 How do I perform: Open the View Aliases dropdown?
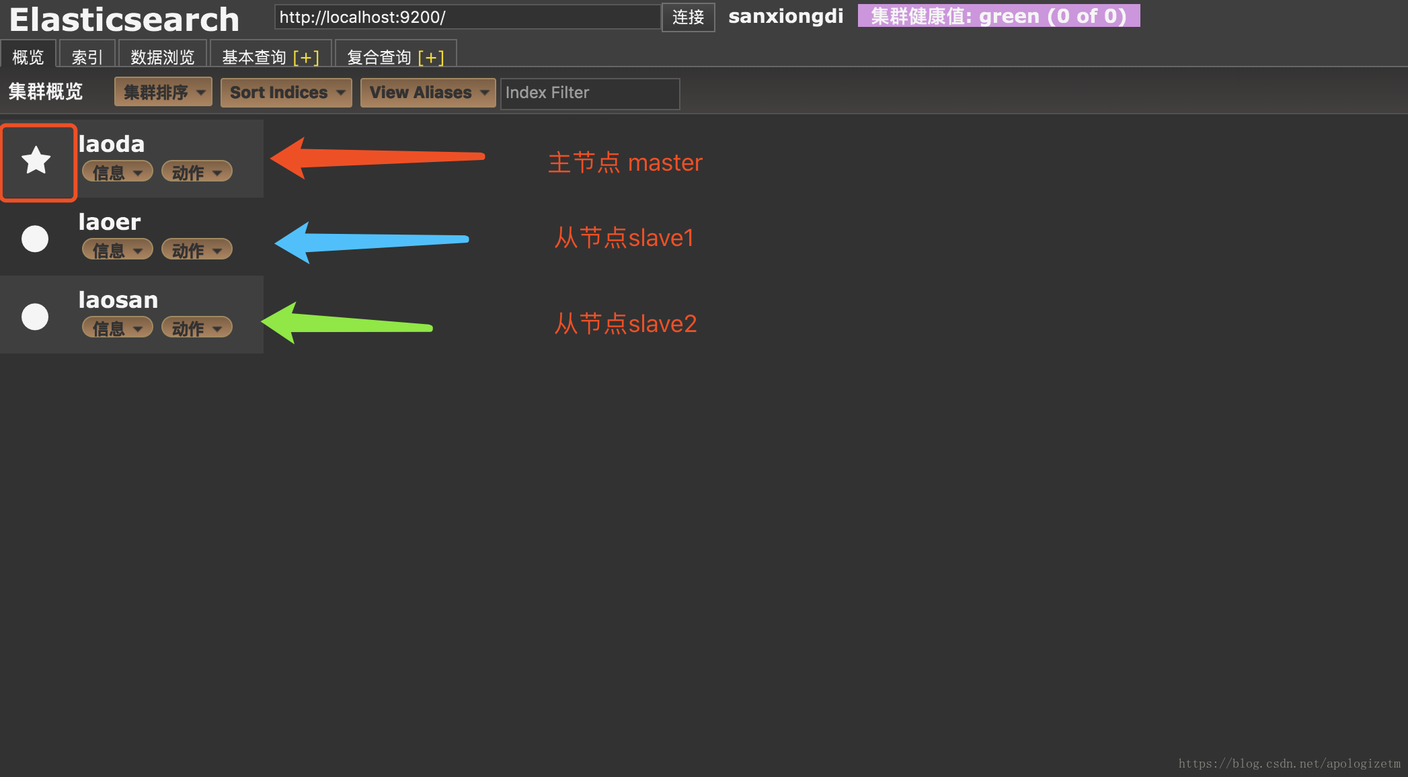coord(428,92)
